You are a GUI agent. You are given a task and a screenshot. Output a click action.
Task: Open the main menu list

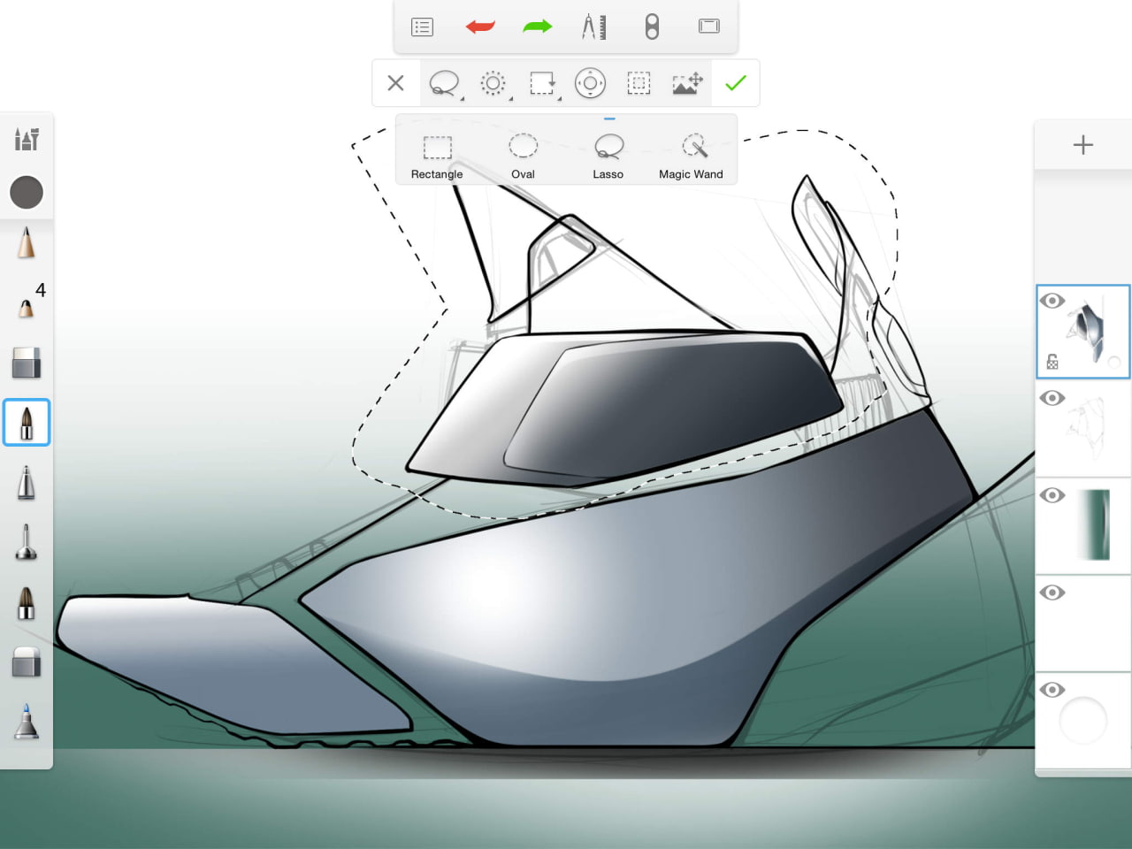point(422,27)
